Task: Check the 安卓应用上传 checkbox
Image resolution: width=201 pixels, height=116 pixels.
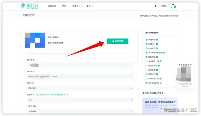Action: tap(147, 78)
